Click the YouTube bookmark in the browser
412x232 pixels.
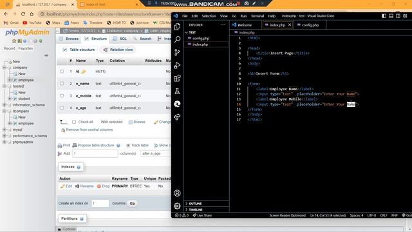pyautogui.click(x=32, y=23)
